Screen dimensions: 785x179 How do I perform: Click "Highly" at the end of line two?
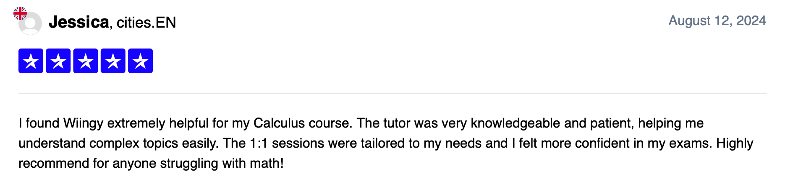click(735, 143)
